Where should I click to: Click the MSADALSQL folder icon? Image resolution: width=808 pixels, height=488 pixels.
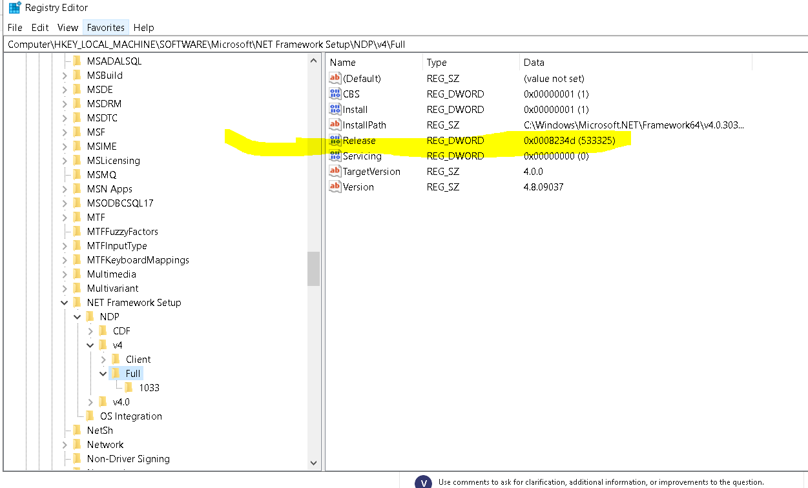click(x=78, y=61)
